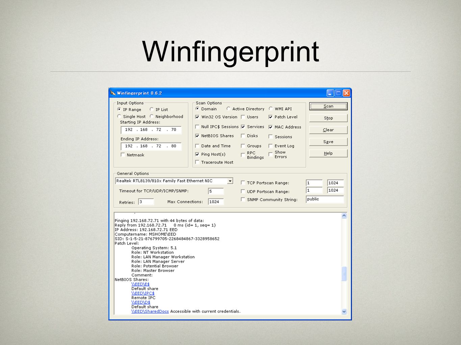Image resolution: width=461 pixels, height=345 pixels.
Task: Enable the Event Log checkbox
Action: pos(271,146)
